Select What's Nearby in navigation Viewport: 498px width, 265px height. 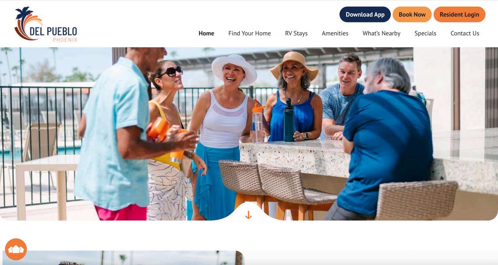click(x=382, y=34)
